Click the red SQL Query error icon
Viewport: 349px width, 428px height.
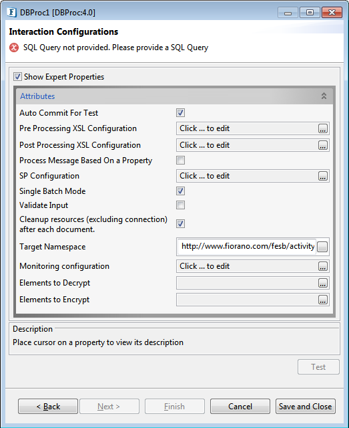coord(14,47)
